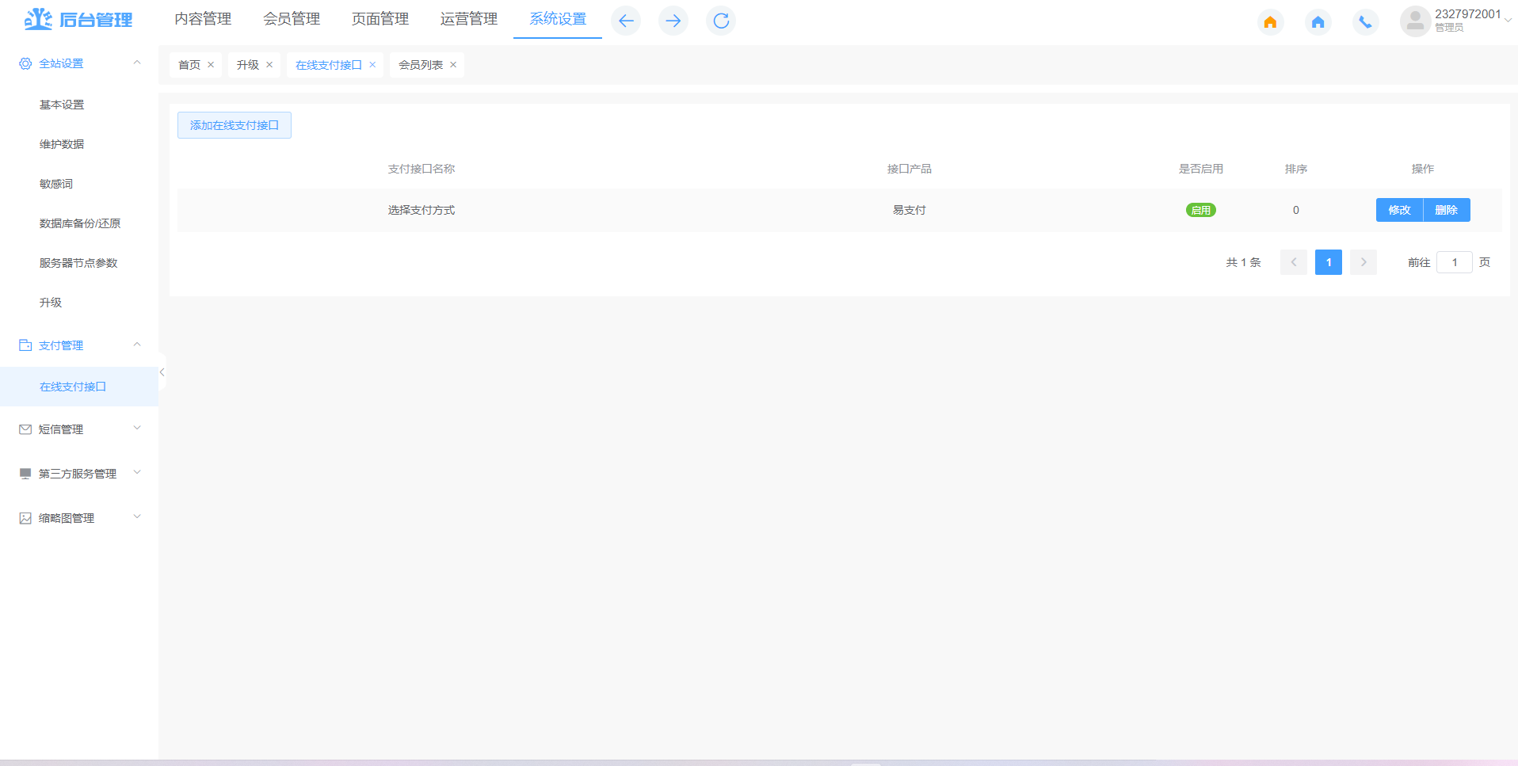The image size is (1518, 766).
Task: Switch to the 首页 tab
Action: pos(189,65)
